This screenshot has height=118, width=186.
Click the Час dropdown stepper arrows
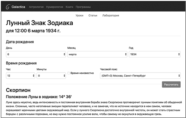(34, 76)
